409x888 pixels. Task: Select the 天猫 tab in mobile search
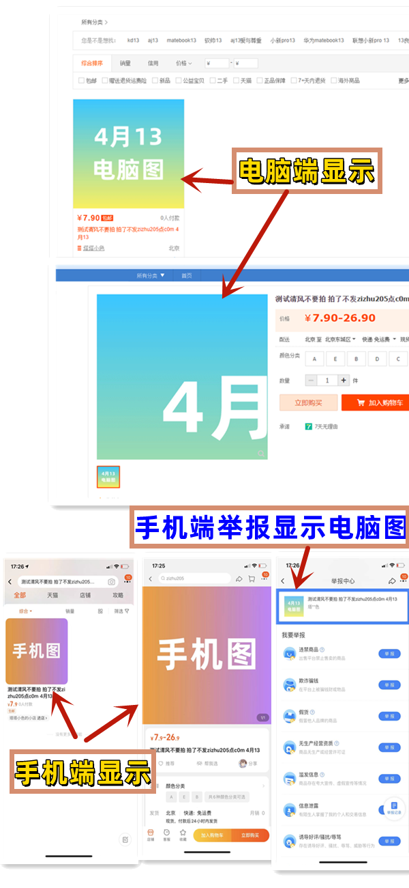pos(52,594)
